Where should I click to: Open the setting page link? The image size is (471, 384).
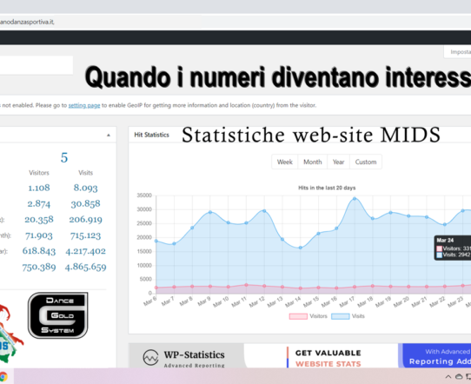(x=84, y=105)
